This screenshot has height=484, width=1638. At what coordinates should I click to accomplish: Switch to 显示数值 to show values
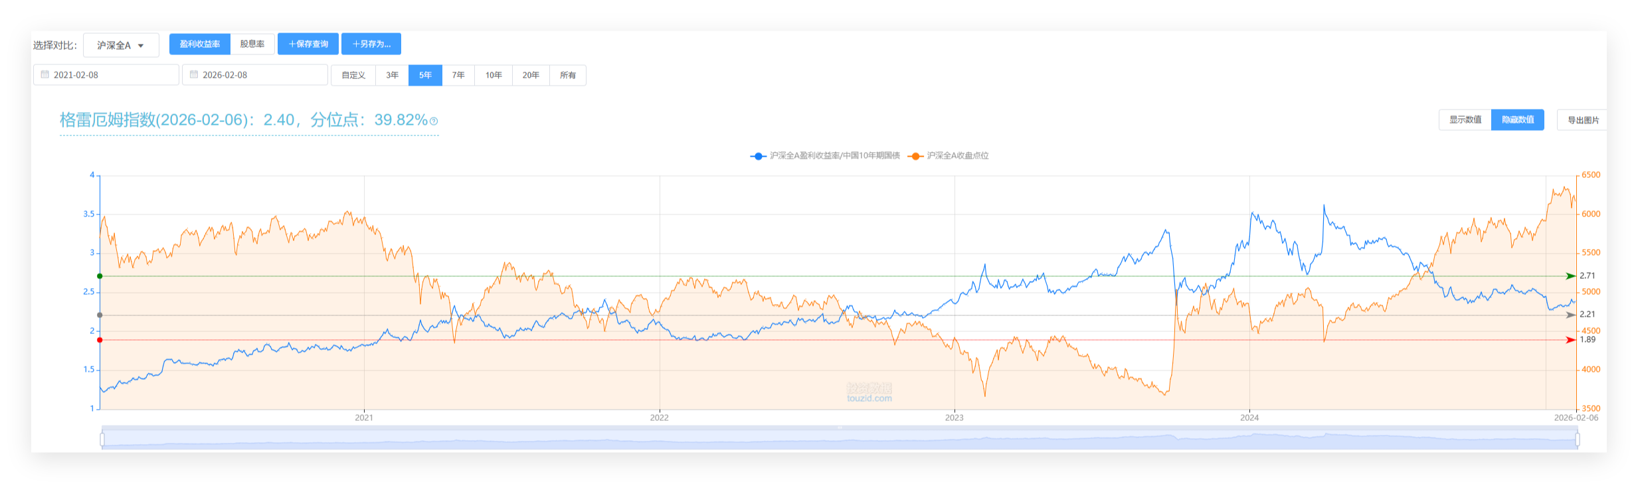(x=1465, y=120)
